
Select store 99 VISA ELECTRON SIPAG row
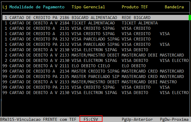95,93
